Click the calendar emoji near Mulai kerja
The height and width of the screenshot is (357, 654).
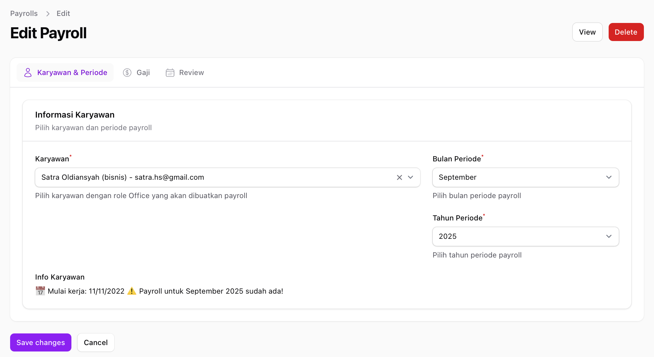click(x=40, y=291)
